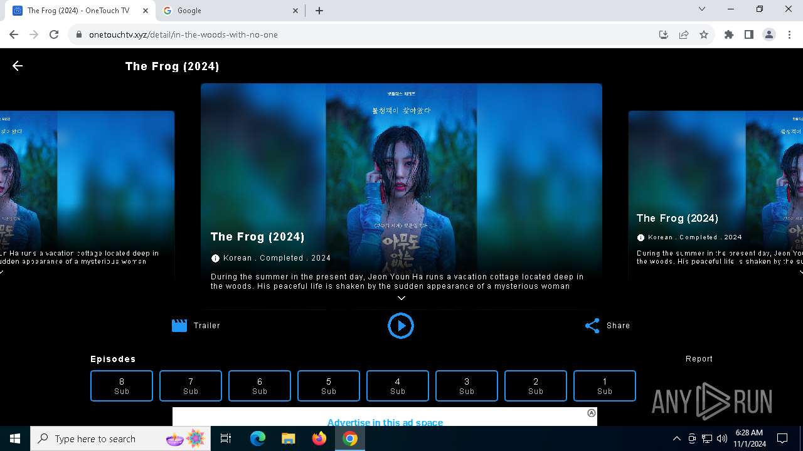The image size is (803, 451).
Task: Show hidden system tray icons
Action: point(676,438)
